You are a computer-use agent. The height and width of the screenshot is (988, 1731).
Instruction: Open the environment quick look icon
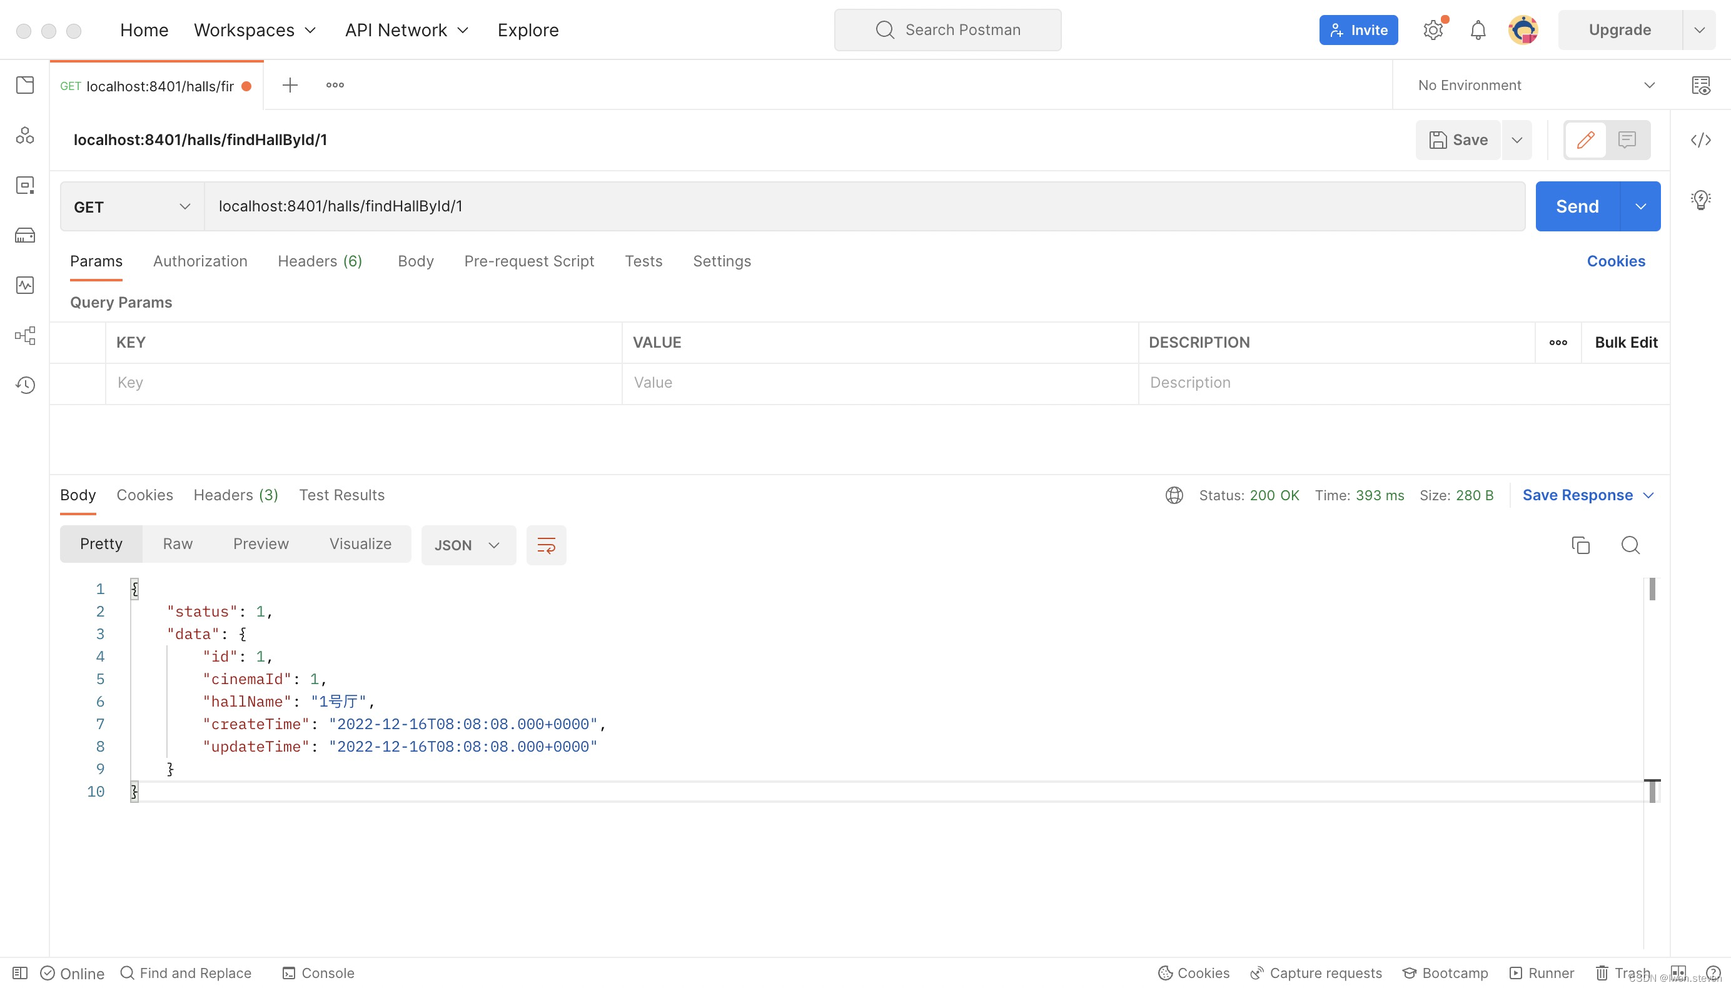[1700, 86]
